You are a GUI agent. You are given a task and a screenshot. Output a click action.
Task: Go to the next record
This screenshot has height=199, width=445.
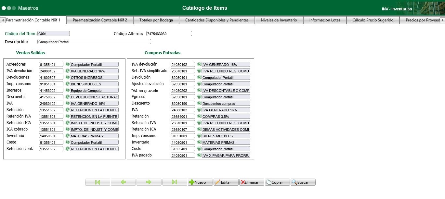[149, 182]
